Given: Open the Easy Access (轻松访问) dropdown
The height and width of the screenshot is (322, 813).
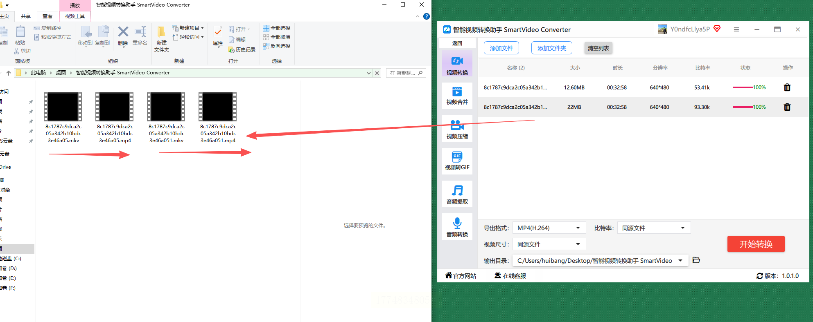Looking at the screenshot, I should (x=187, y=37).
